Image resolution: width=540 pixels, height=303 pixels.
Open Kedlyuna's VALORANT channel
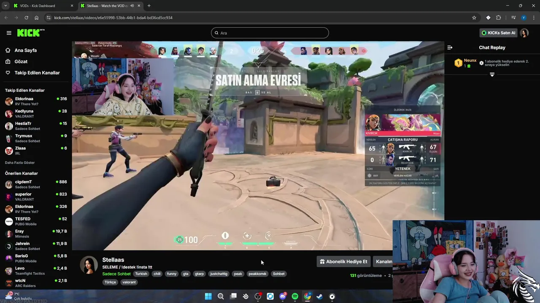click(x=36, y=114)
